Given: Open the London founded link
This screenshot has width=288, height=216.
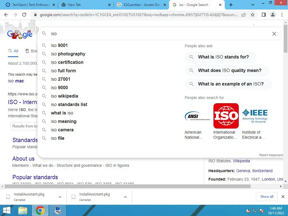Looking at the screenshot, I should tap(268, 179).
